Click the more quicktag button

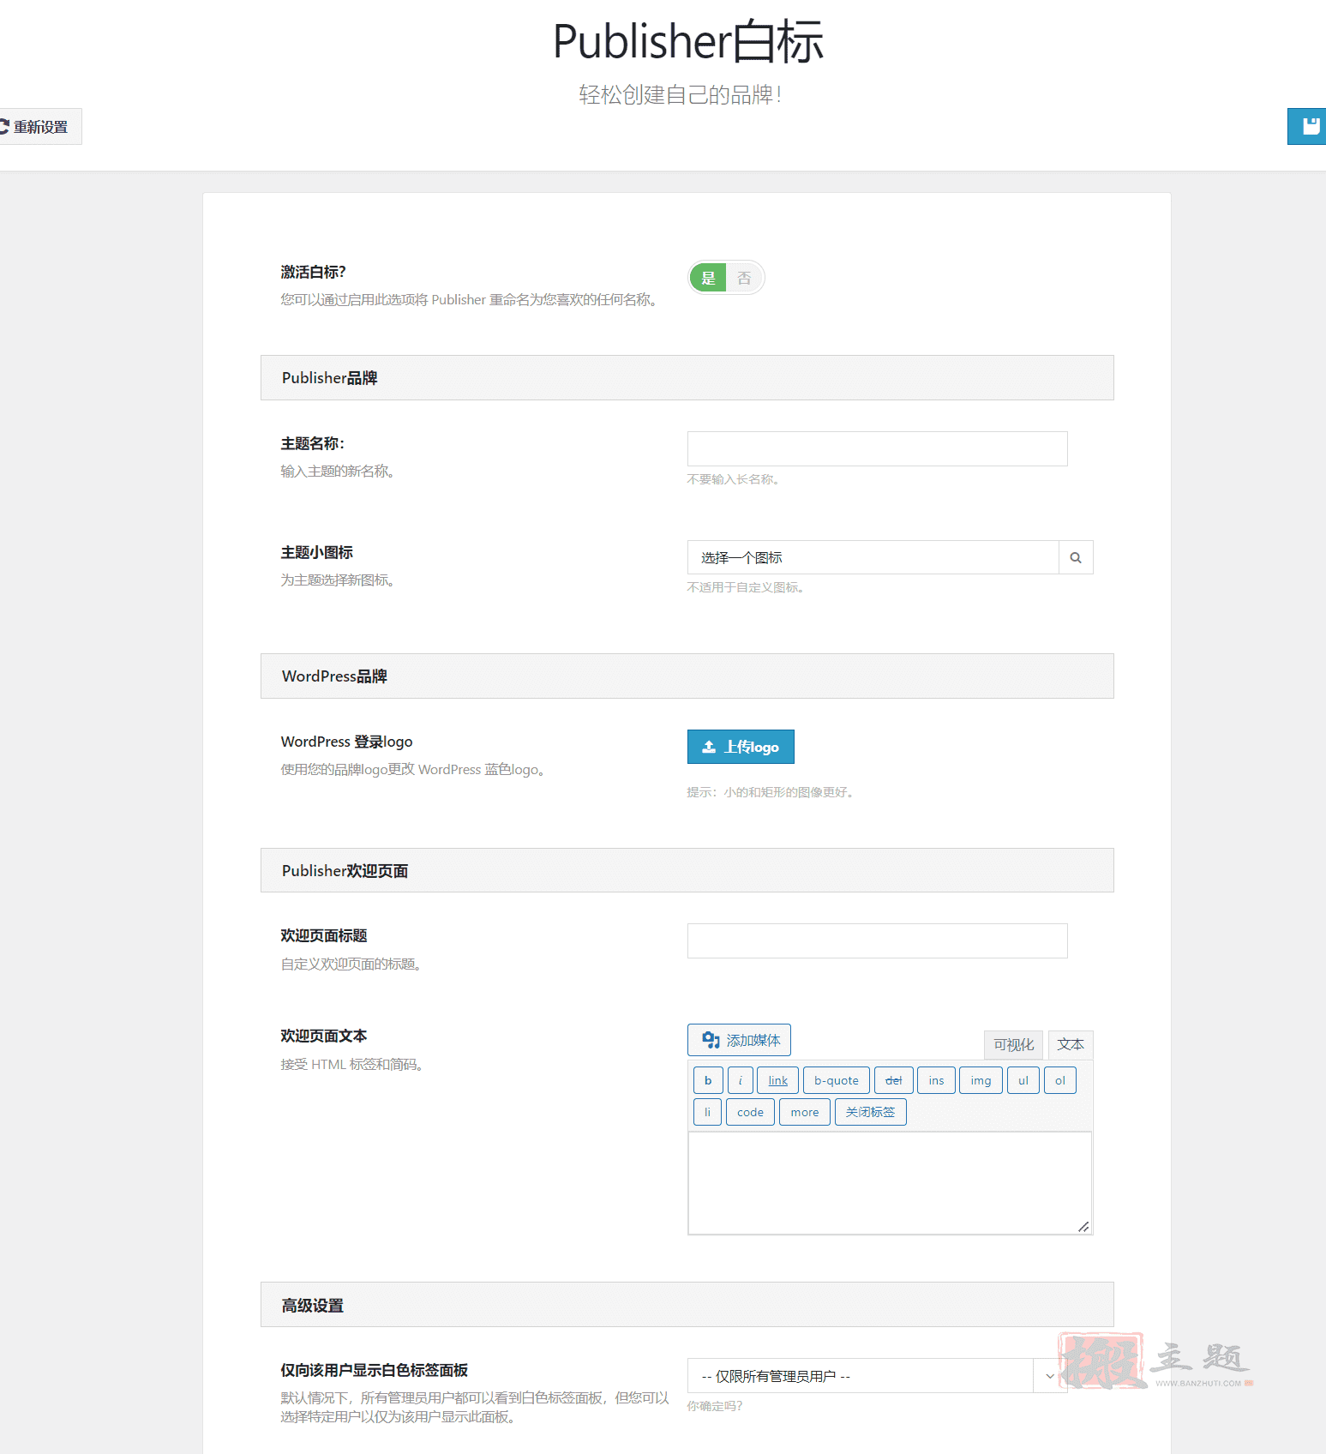(805, 1112)
